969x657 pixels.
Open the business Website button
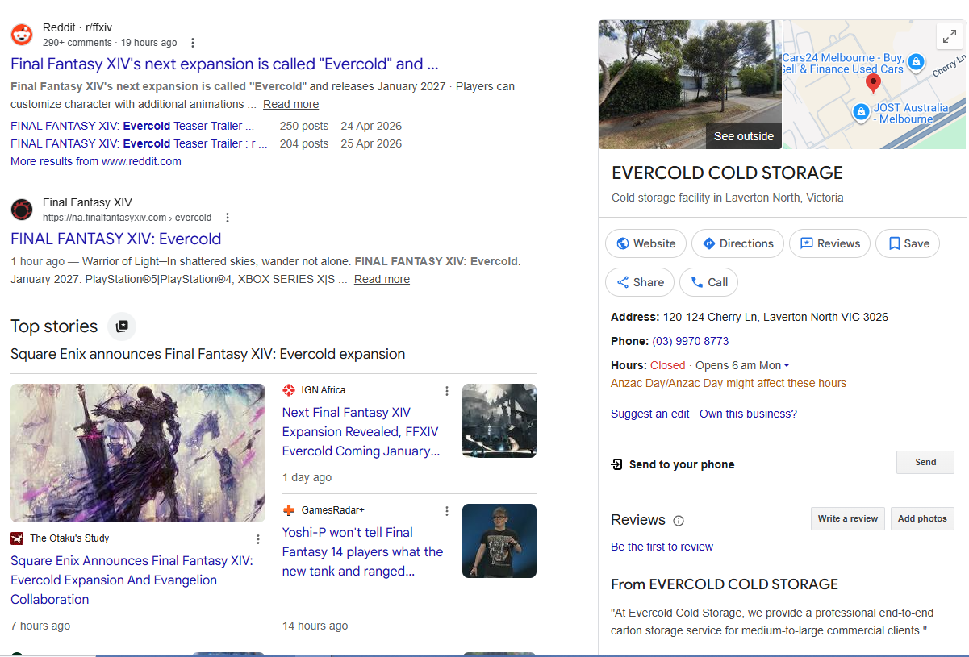point(645,243)
